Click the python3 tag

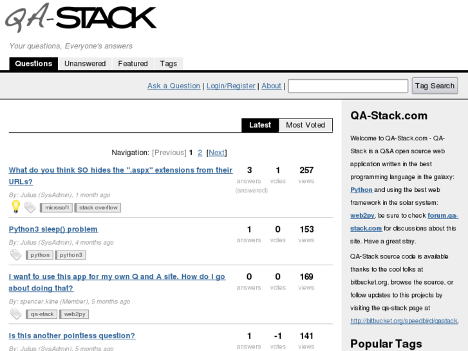pos(71,255)
